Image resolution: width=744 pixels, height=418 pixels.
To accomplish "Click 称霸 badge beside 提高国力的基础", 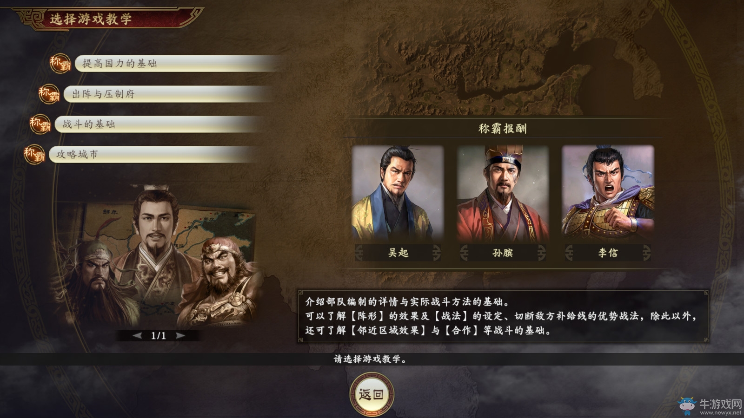I will point(60,64).
